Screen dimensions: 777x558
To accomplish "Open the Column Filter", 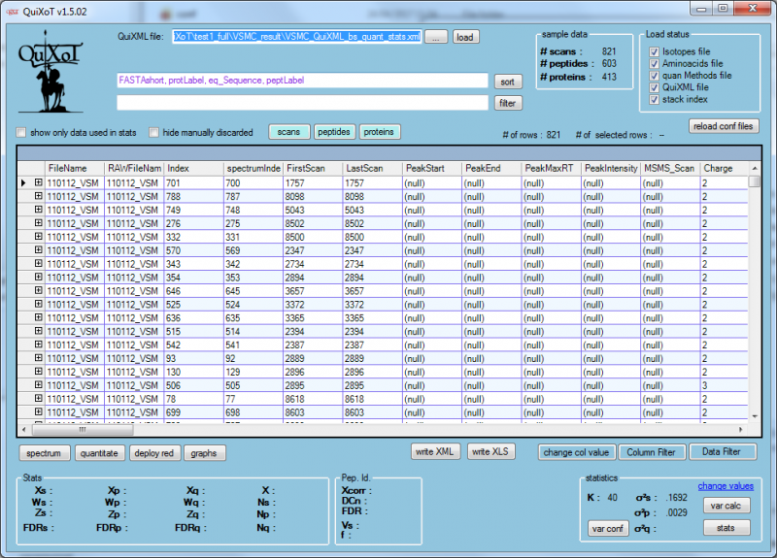I will tap(651, 452).
